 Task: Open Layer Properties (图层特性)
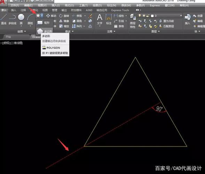coord(133,21)
